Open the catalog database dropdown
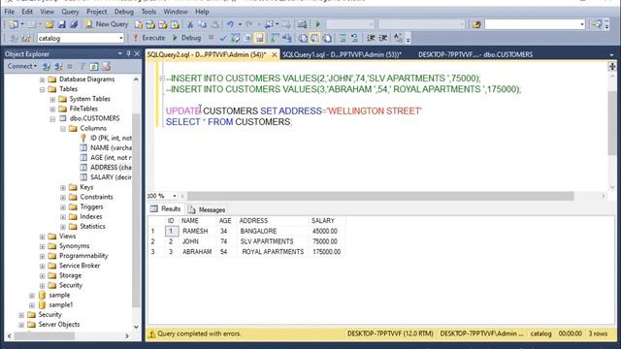The image size is (621, 349). [x=120, y=38]
